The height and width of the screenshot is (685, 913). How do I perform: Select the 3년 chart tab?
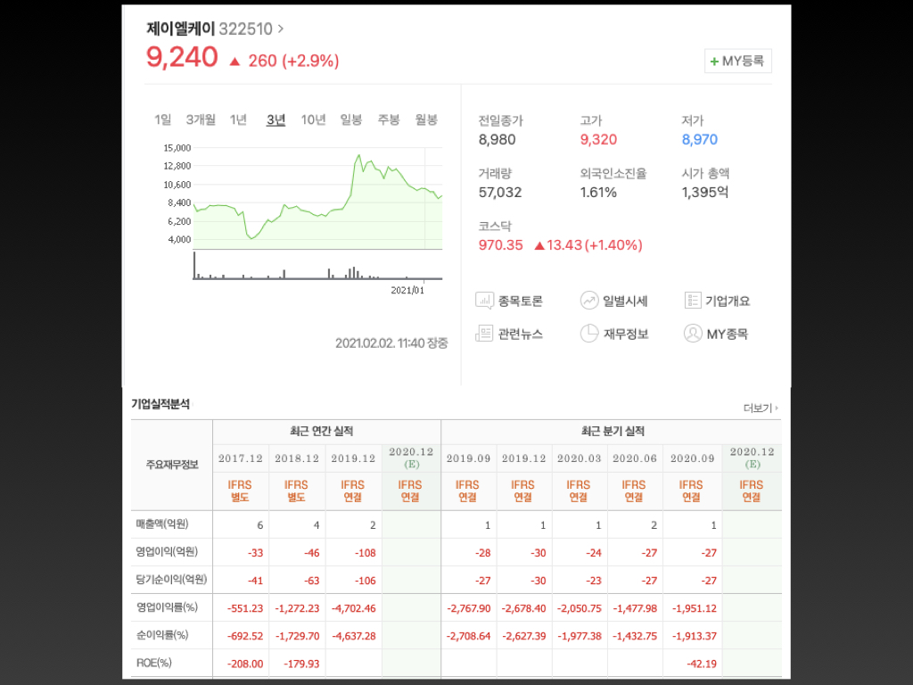(x=276, y=120)
